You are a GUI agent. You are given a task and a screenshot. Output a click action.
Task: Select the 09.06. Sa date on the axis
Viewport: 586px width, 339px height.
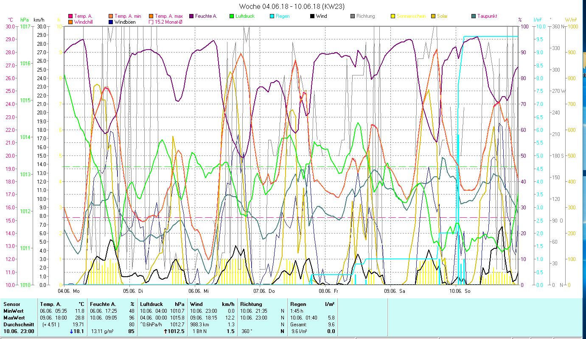click(x=395, y=291)
